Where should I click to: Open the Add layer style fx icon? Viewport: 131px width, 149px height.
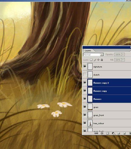[x=102, y=133]
